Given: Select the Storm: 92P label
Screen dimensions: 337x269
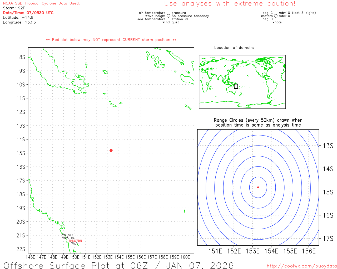Looking at the screenshot, I should coord(14,8).
